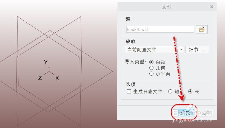The image size is (225, 128).
Task: Enable the 生成日志文件 checkbox
Action: [129, 91]
